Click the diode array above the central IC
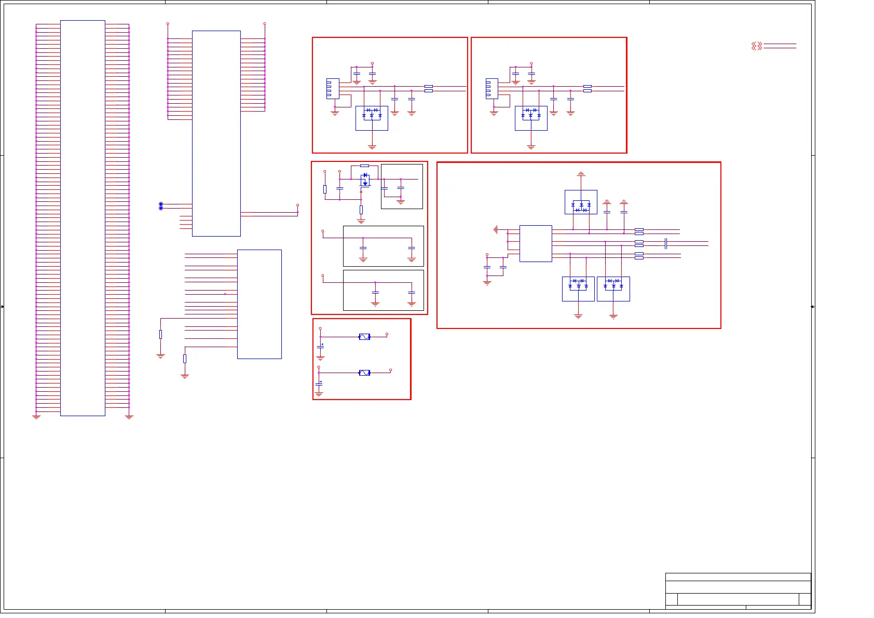The image size is (874, 618). click(581, 202)
